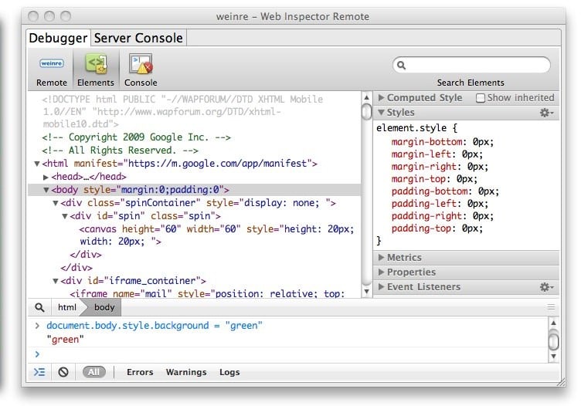Viewport: 581px width, 406px height.
Task: Click the padding-left style property
Action: pos(440,204)
